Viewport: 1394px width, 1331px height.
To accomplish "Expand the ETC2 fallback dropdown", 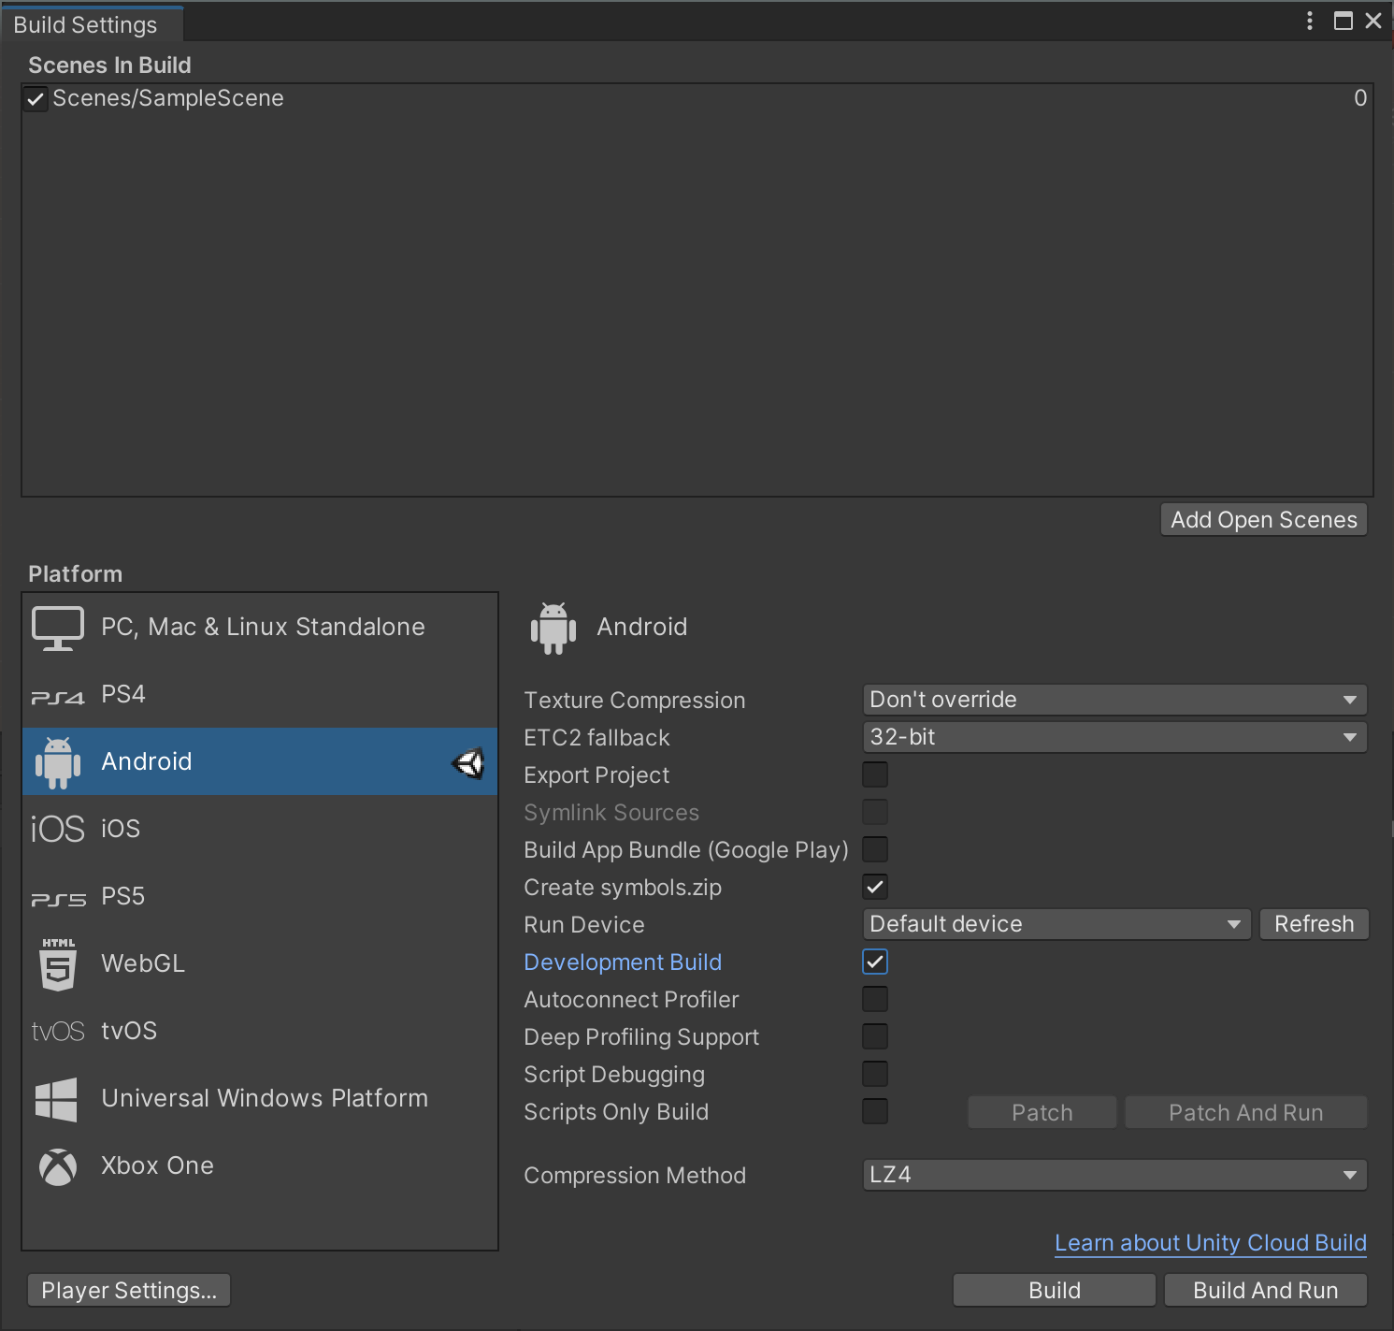I will [1114, 737].
